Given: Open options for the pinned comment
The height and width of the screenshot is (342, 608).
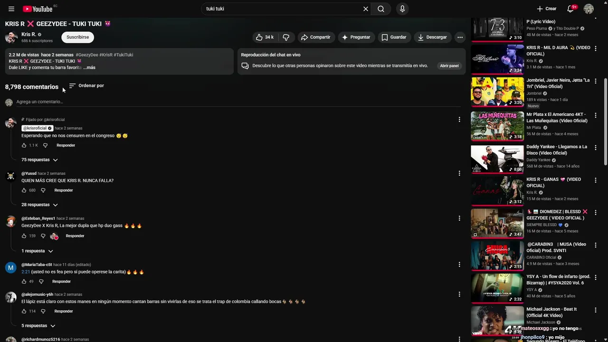Looking at the screenshot, I should [x=459, y=120].
